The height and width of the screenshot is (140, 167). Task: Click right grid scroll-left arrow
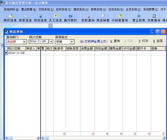tap(43, 138)
